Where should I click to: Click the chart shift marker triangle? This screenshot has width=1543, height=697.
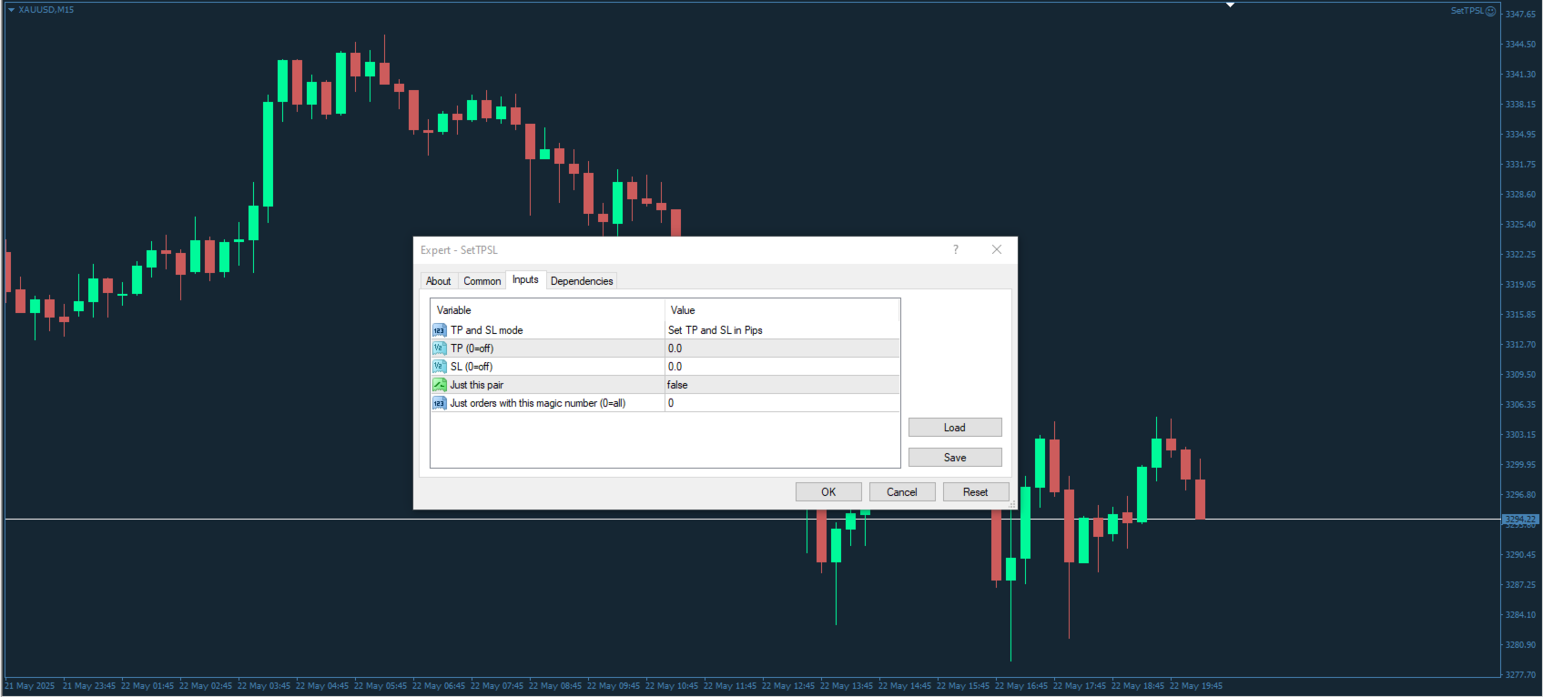click(x=1230, y=5)
